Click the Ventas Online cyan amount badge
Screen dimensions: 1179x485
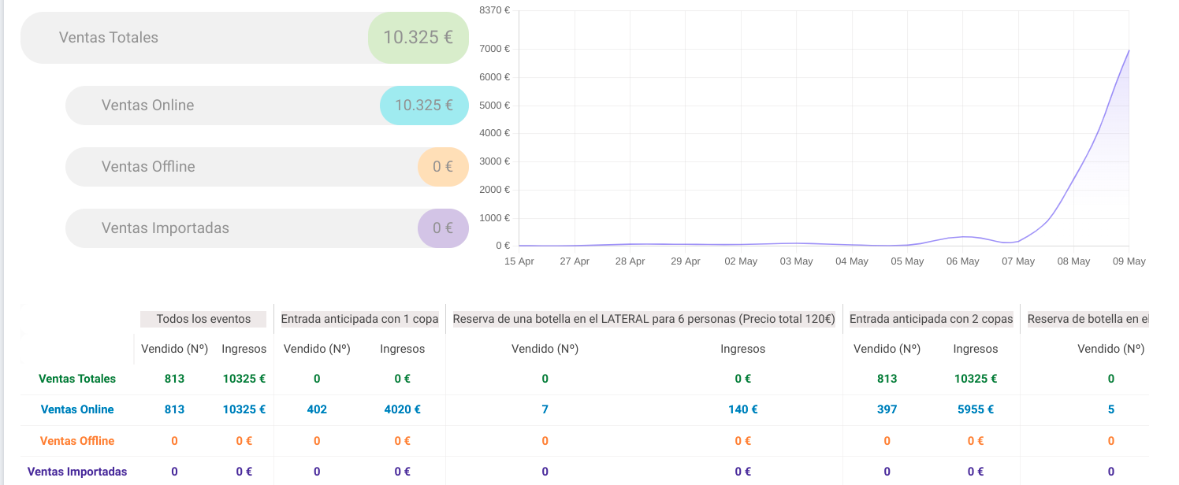(424, 106)
